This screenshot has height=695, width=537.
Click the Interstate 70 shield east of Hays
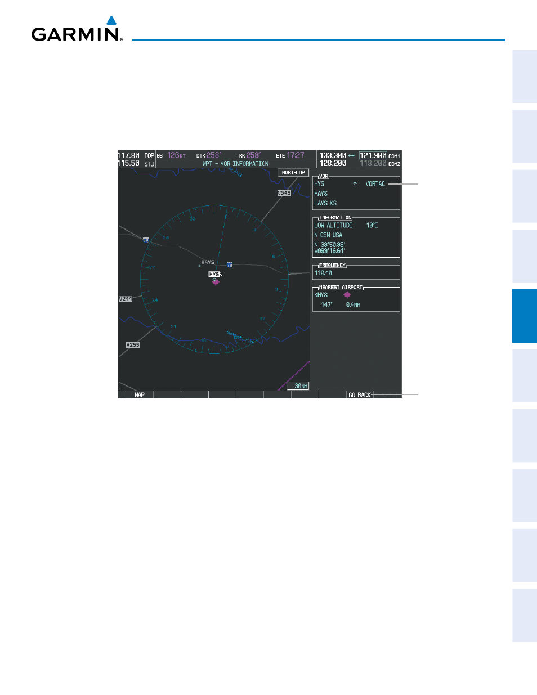(x=230, y=264)
